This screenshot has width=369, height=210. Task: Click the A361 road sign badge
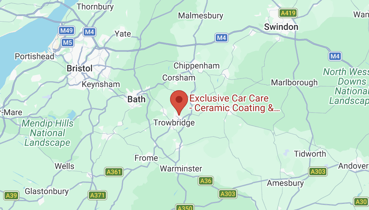[x=114, y=172]
